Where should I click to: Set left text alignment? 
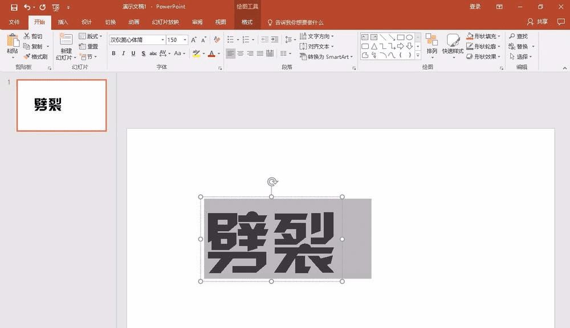pos(230,54)
